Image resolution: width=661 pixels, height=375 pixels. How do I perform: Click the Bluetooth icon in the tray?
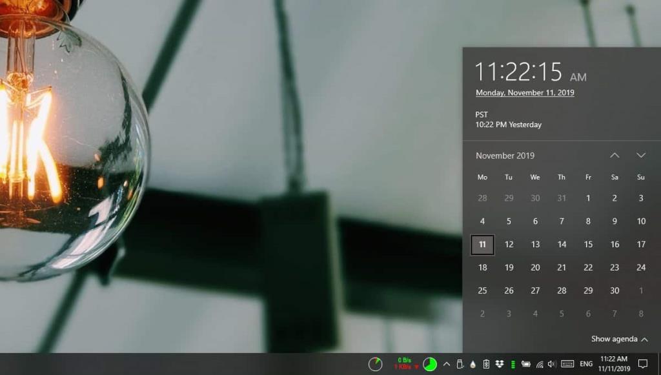coord(487,362)
